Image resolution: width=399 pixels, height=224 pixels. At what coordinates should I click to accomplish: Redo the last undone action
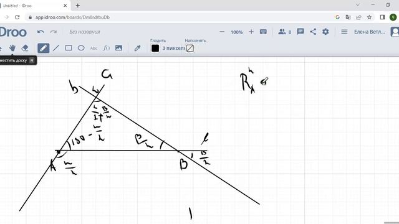pyautogui.click(x=54, y=32)
